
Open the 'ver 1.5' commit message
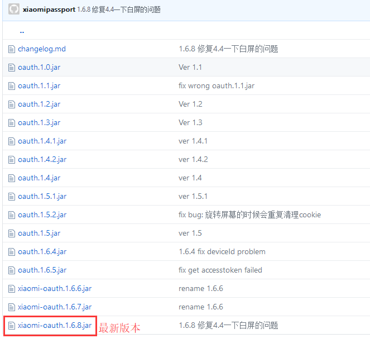point(190,233)
